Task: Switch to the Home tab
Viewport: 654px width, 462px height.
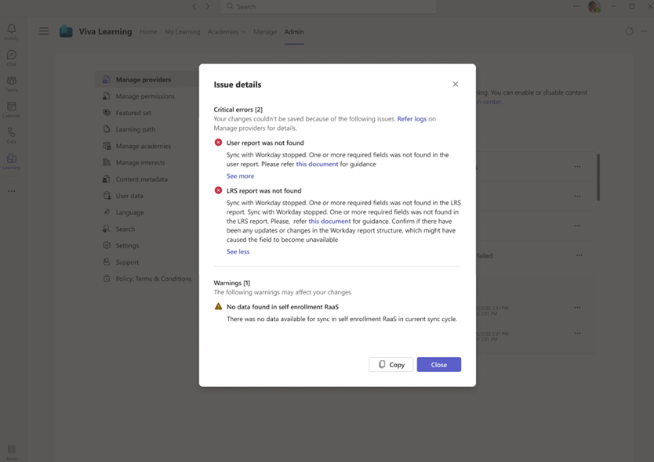Action: tap(148, 31)
